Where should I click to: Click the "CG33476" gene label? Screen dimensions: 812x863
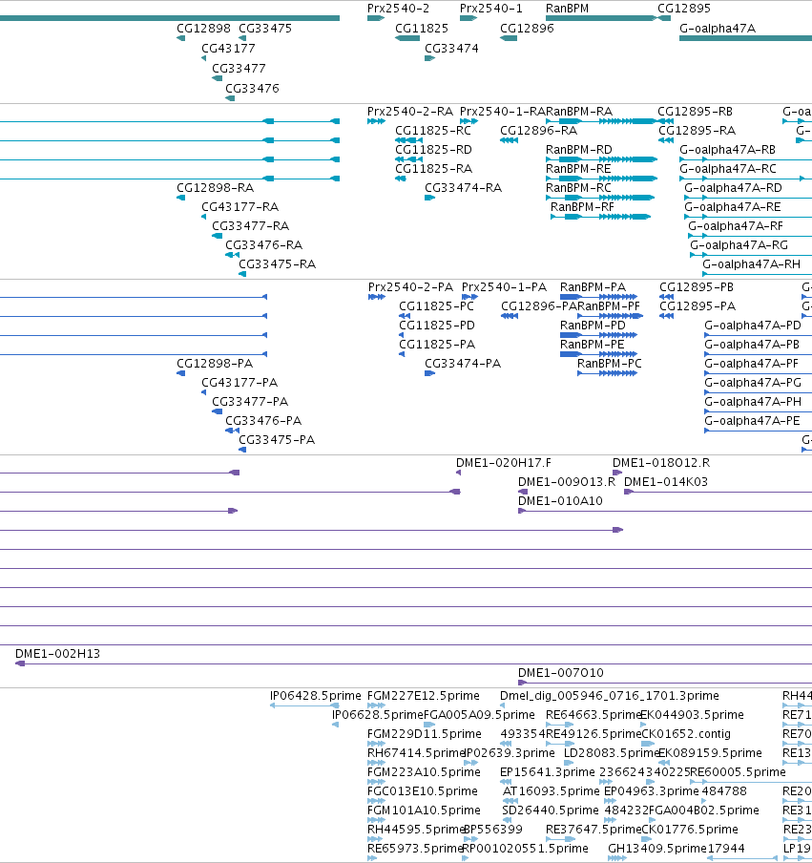pos(252,89)
